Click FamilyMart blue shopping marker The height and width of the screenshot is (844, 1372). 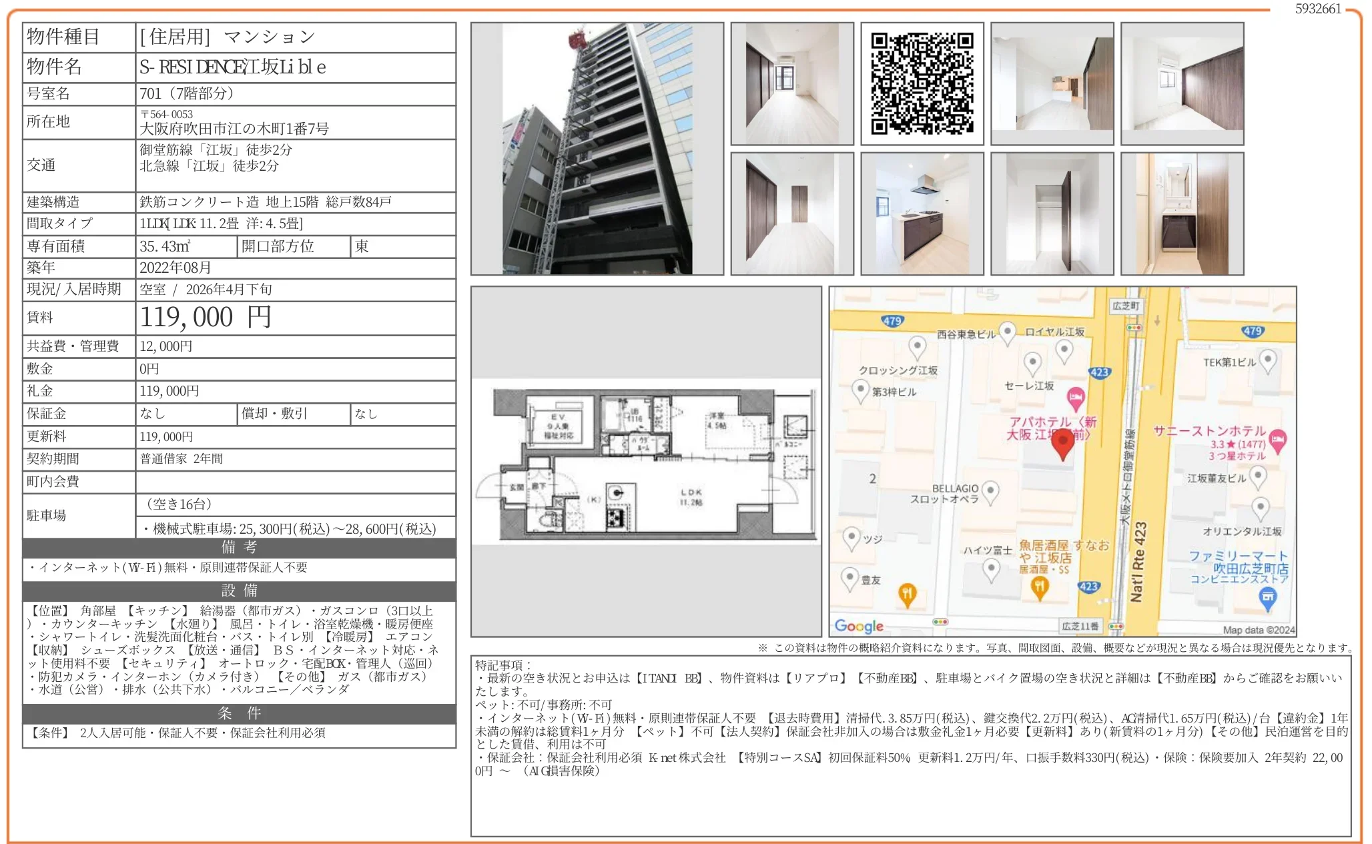[1267, 598]
